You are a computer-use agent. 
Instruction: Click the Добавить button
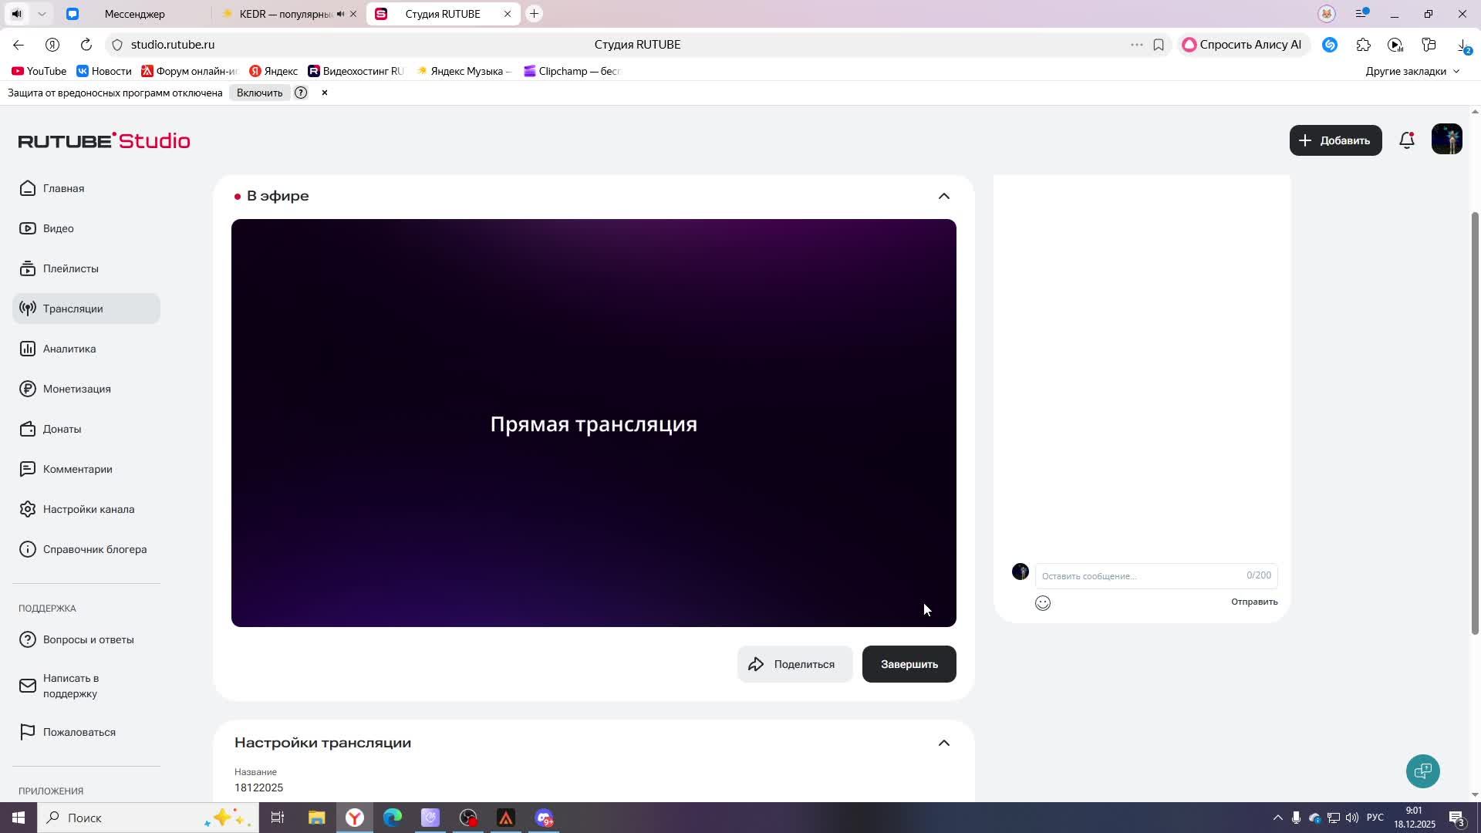(x=1335, y=140)
